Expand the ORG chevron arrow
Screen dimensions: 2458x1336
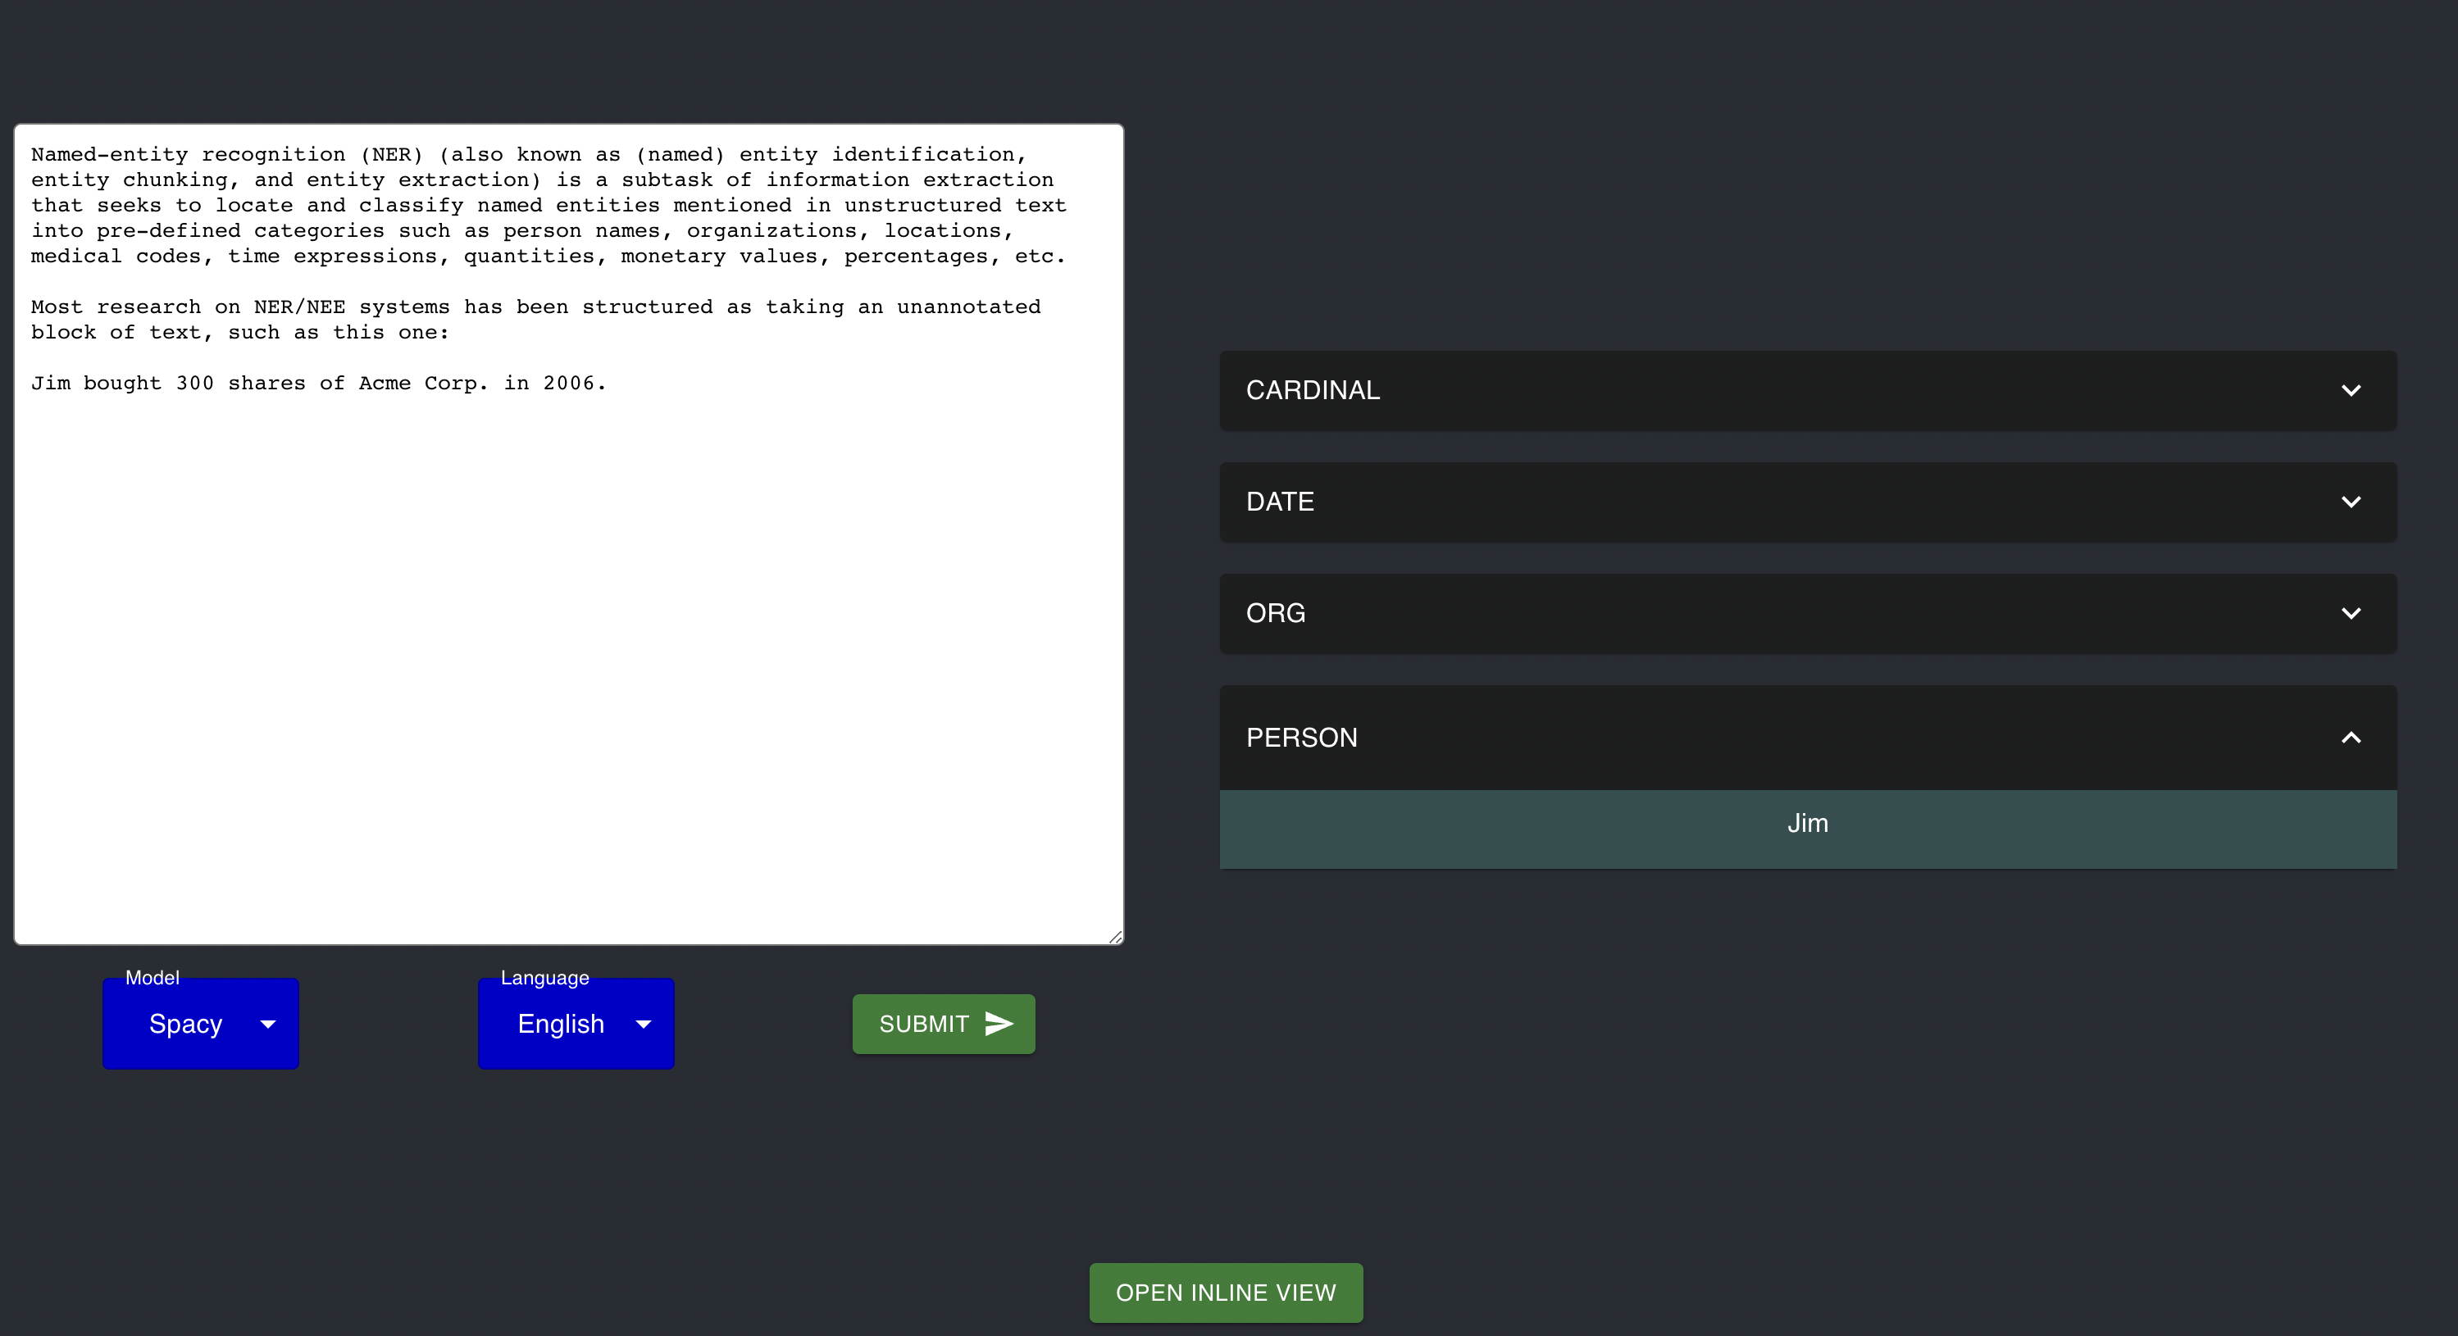[x=2350, y=613]
